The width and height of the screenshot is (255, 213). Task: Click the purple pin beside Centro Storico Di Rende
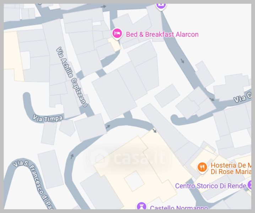[x=249, y=185]
